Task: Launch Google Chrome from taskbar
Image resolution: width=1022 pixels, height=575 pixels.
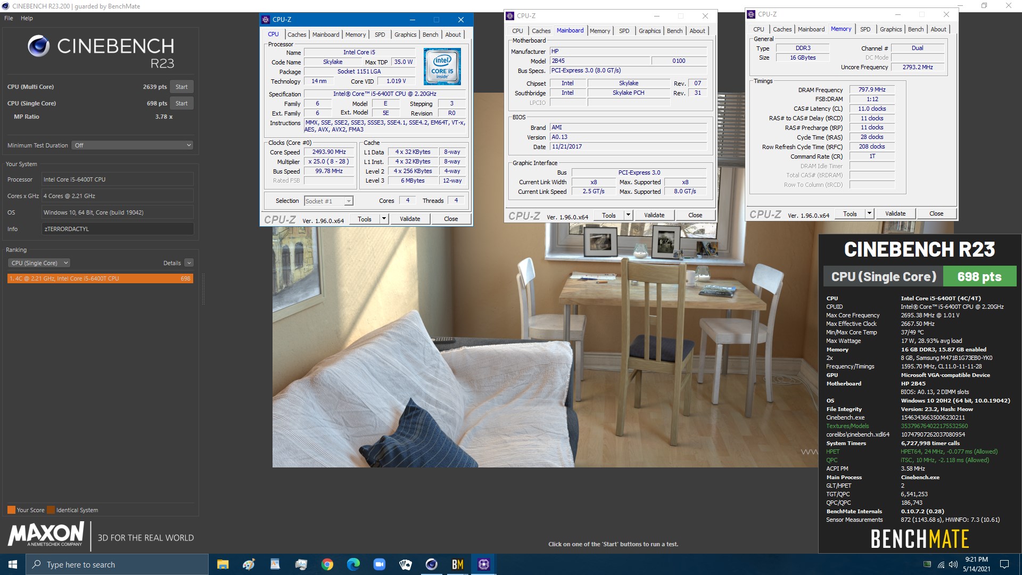Action: [x=327, y=564]
